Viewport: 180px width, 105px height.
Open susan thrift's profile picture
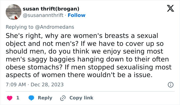(x=13, y=12)
